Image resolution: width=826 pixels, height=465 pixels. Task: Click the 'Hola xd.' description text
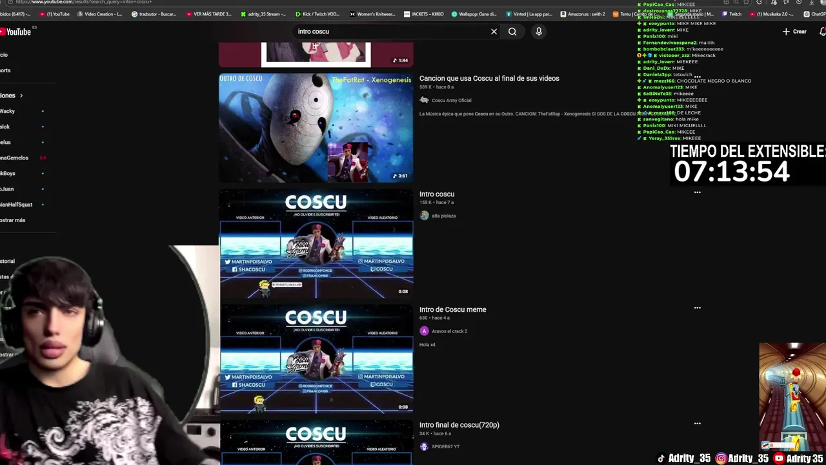428,345
